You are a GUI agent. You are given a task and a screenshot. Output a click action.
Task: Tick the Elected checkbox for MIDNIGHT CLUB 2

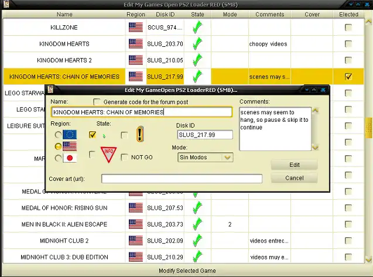348,241
